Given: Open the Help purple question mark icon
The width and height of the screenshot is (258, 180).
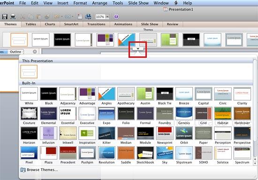Looking at the screenshot, I should pyautogui.click(x=116, y=16).
